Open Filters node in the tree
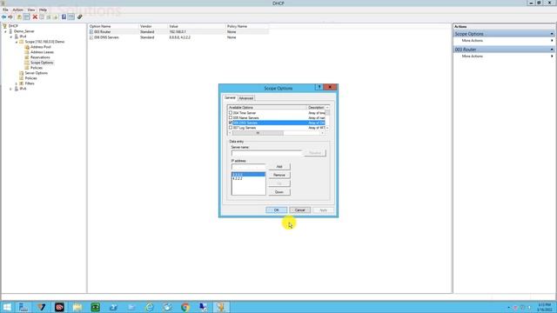This screenshot has width=557, height=313. click(30, 83)
